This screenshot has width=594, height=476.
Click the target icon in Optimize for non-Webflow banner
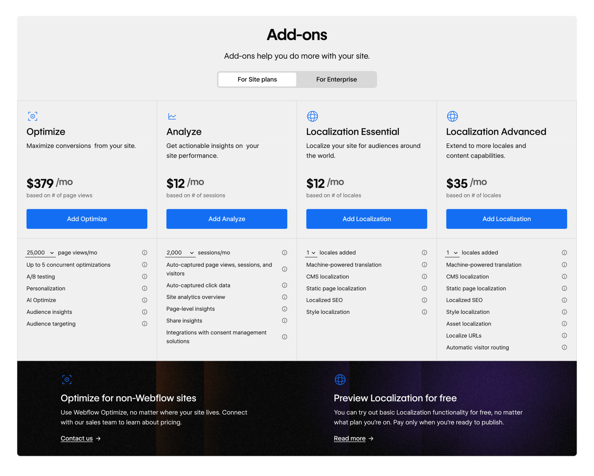(67, 380)
